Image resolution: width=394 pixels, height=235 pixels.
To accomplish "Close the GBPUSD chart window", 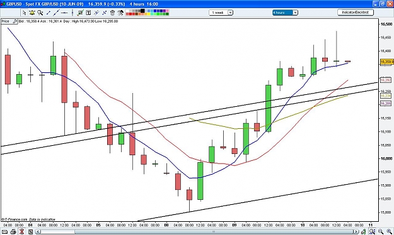I will coord(390,4).
